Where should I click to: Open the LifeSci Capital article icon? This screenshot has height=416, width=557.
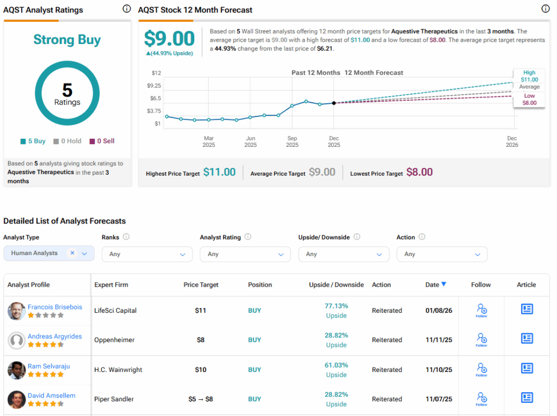(x=527, y=309)
